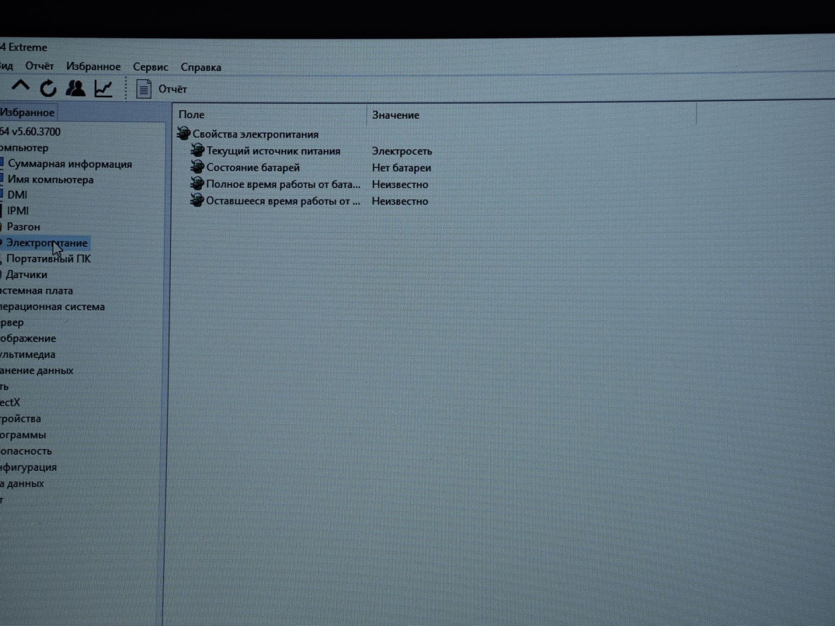Viewport: 835px width, 626px height.
Task: Select the Безопасность tree category
Action: click(26, 451)
